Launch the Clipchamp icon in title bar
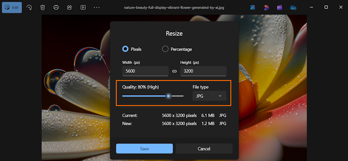Viewport: 348px width, 161px height. click(x=280, y=7)
